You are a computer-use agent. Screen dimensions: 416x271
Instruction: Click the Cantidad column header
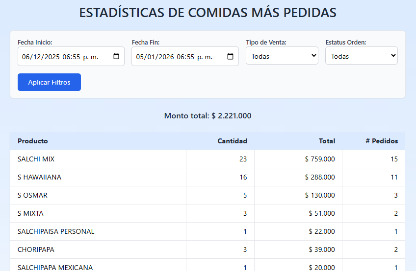pyautogui.click(x=232, y=141)
